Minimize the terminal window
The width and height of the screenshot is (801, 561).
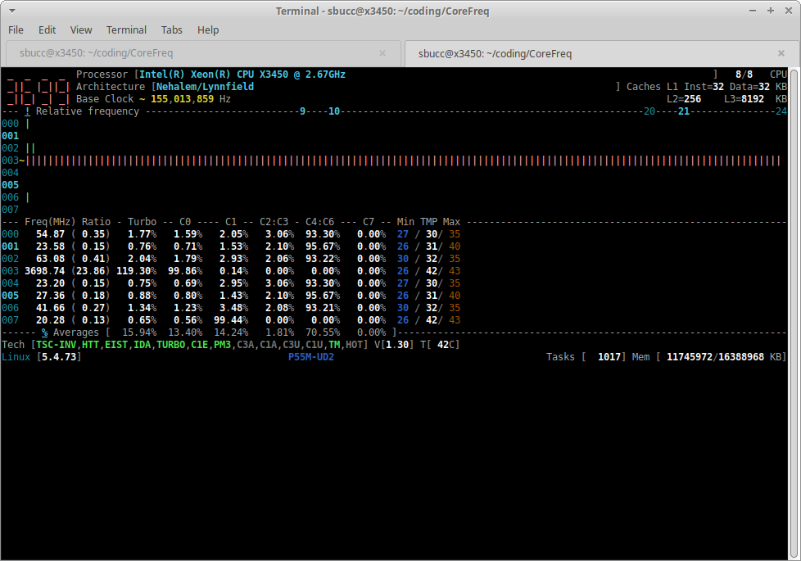click(x=753, y=11)
